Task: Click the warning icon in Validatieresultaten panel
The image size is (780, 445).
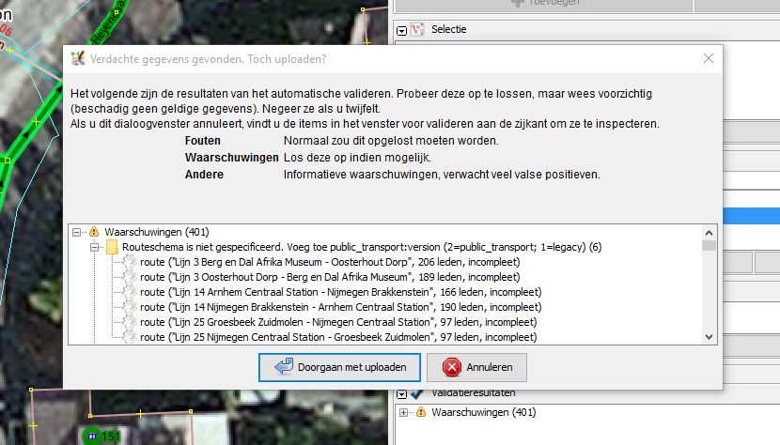Action: pyautogui.click(x=421, y=412)
